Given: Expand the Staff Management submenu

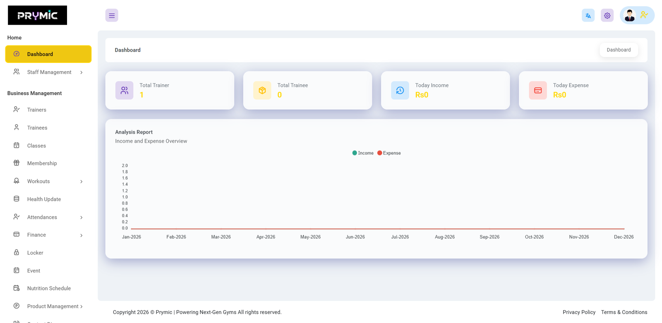Looking at the screenshot, I should tap(48, 72).
